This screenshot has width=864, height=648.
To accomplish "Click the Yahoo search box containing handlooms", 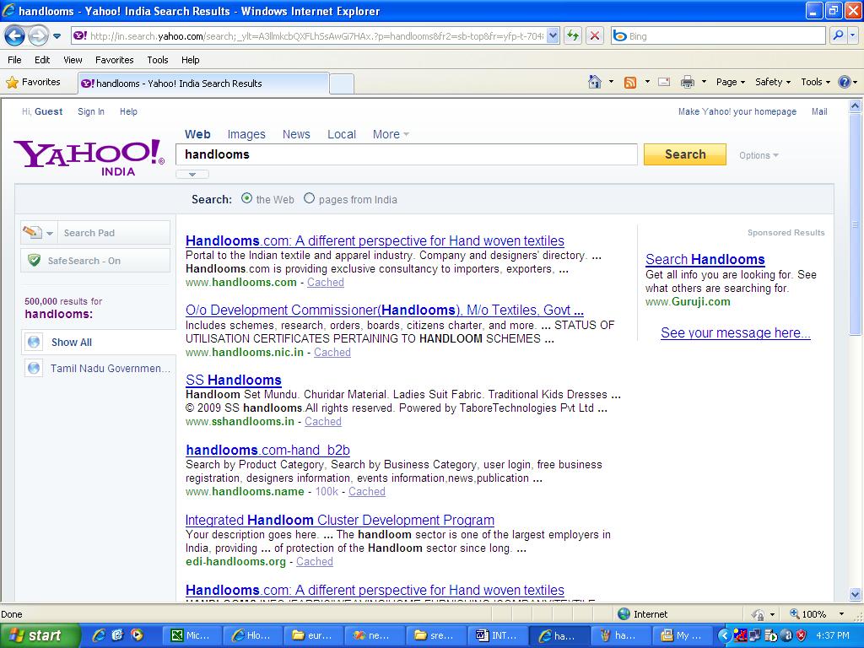I will coord(407,154).
